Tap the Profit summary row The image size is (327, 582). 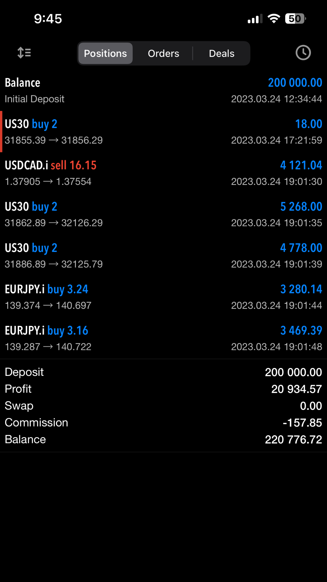pyautogui.click(x=163, y=389)
